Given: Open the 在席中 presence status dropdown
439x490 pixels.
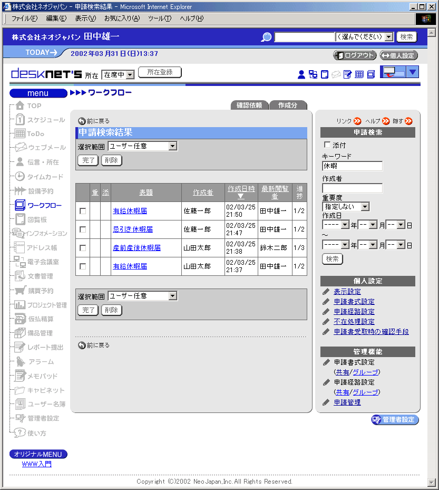Looking at the screenshot, I should 118,75.
